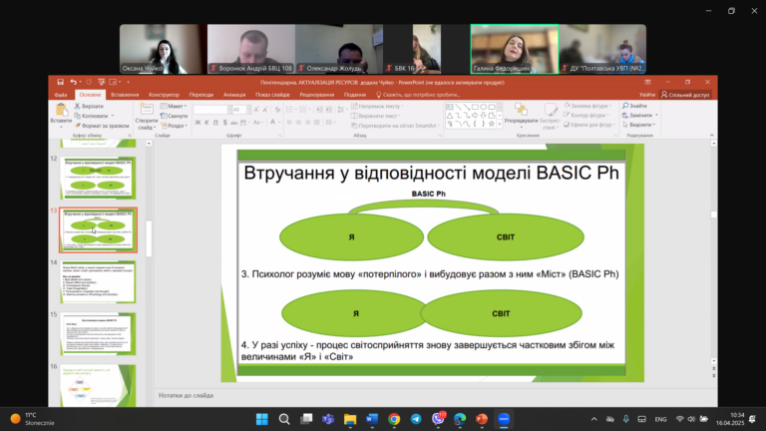Click the Упорядкувати arrange icon
Screen dimensions: 766x431
[521, 114]
